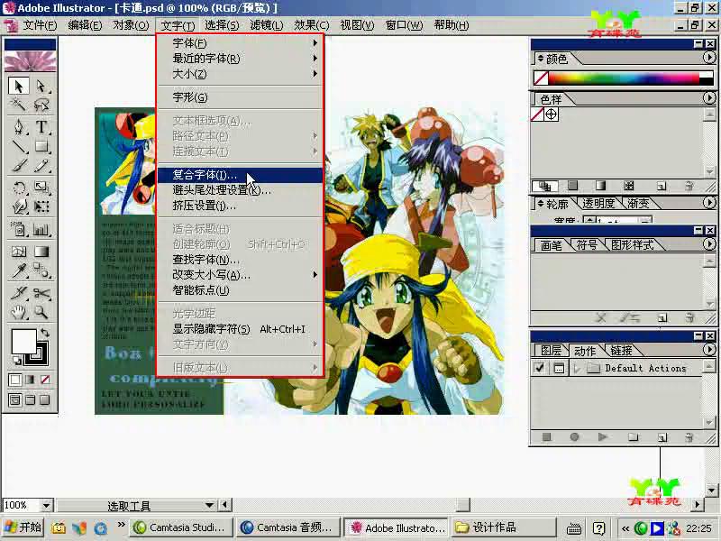
Task: Open the taskbar help question mark icon
Action: (x=599, y=528)
